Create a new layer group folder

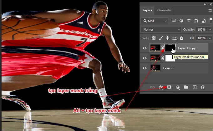[186, 87]
